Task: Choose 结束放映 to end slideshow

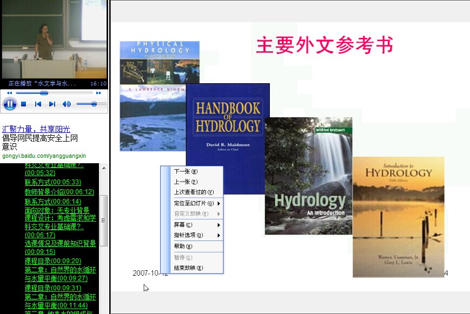Action: pyautogui.click(x=189, y=268)
